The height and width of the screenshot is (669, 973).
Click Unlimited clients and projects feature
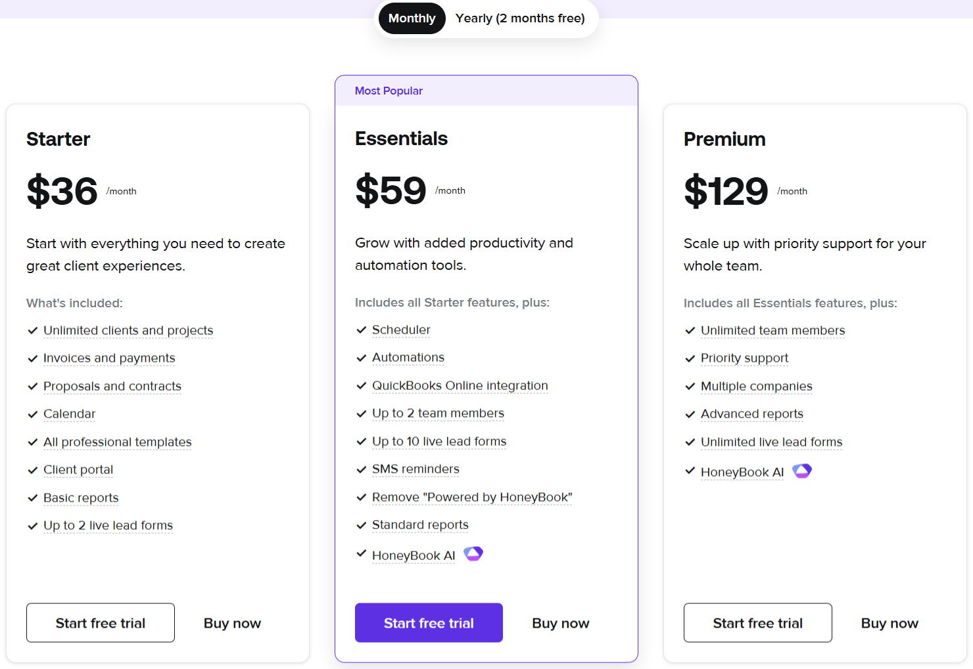(x=128, y=330)
